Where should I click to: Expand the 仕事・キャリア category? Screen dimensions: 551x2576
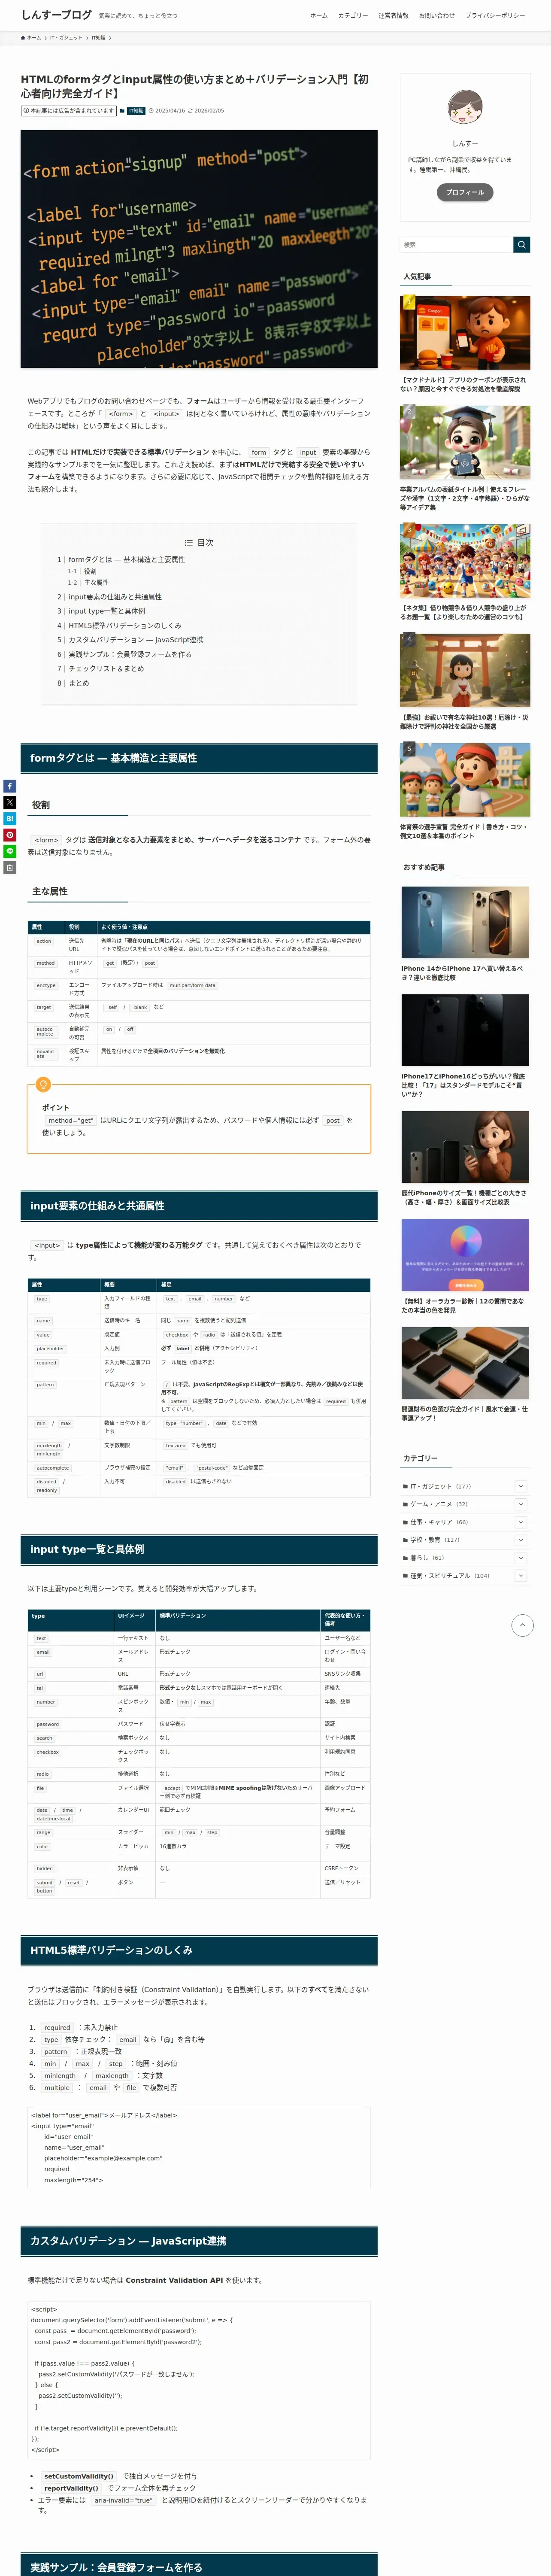coord(521,1522)
